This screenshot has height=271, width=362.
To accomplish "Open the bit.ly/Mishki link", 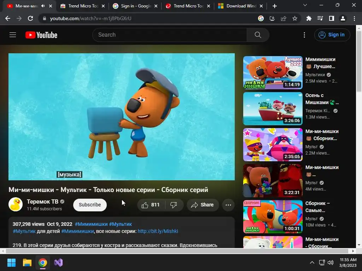I will [x=158, y=231].
